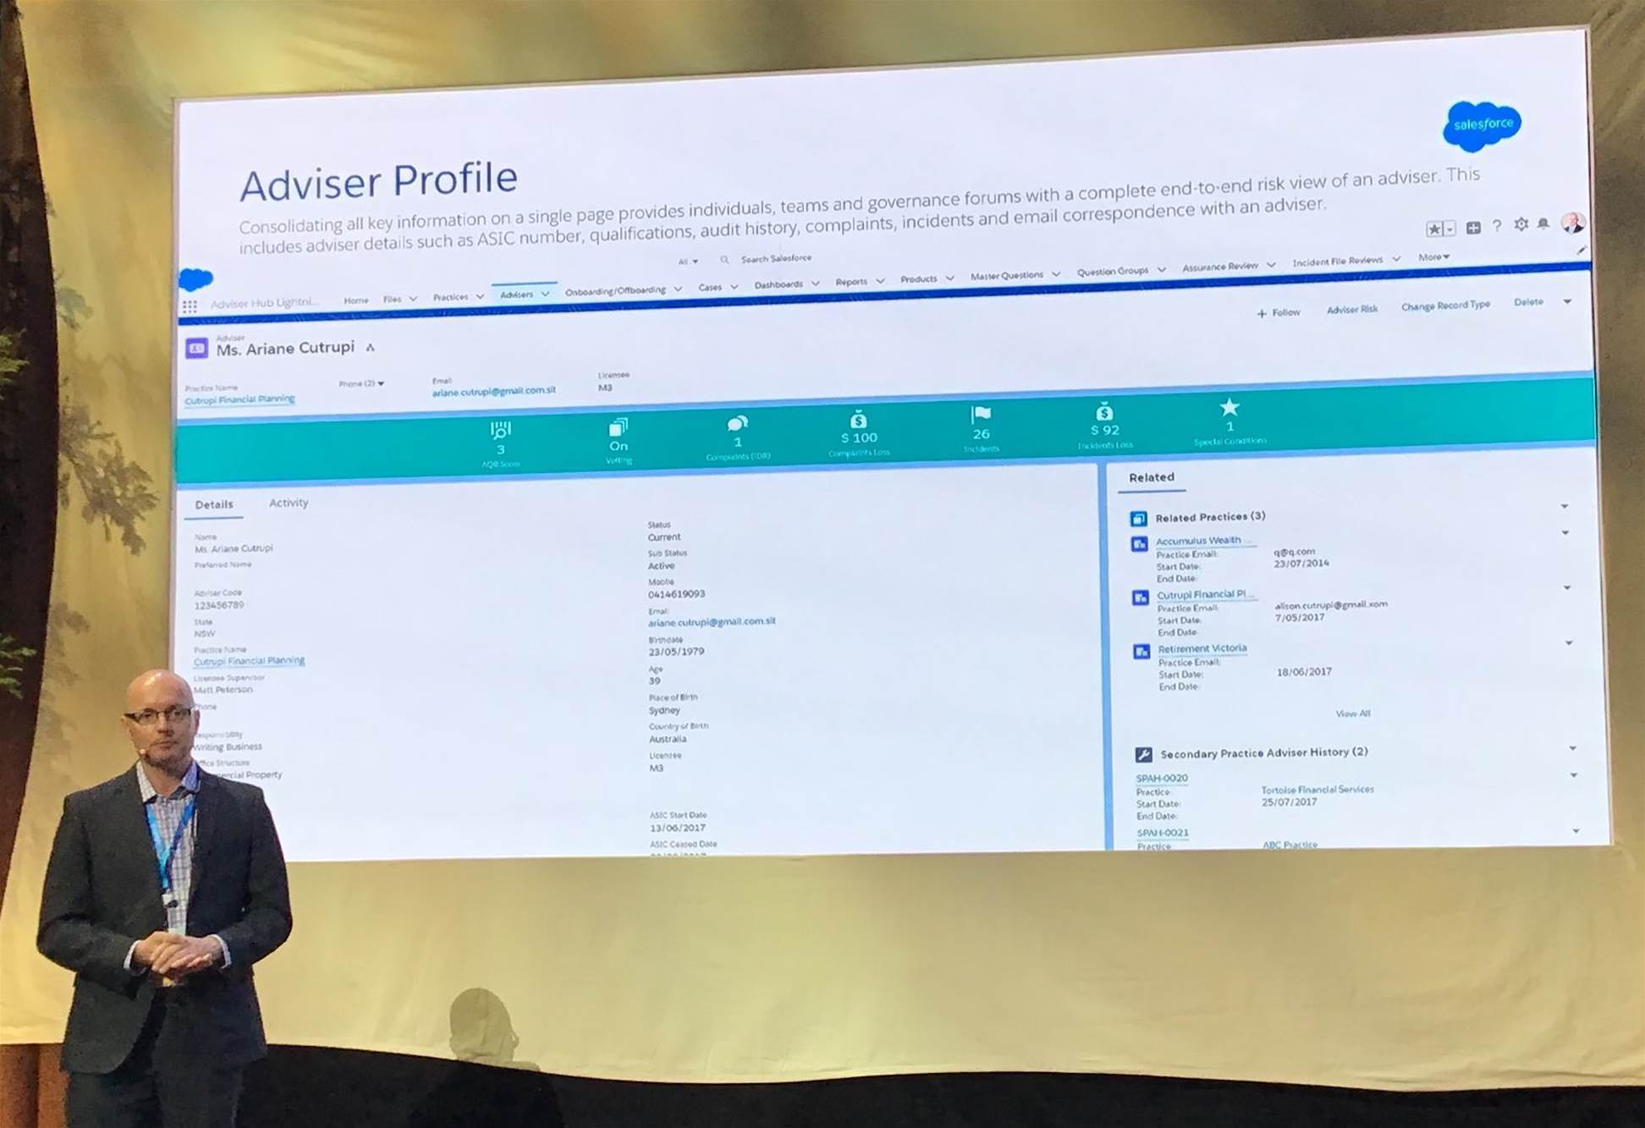Screen dimensions: 1645x1128
Task: Expand the Cases nav dropdown
Action: point(734,287)
